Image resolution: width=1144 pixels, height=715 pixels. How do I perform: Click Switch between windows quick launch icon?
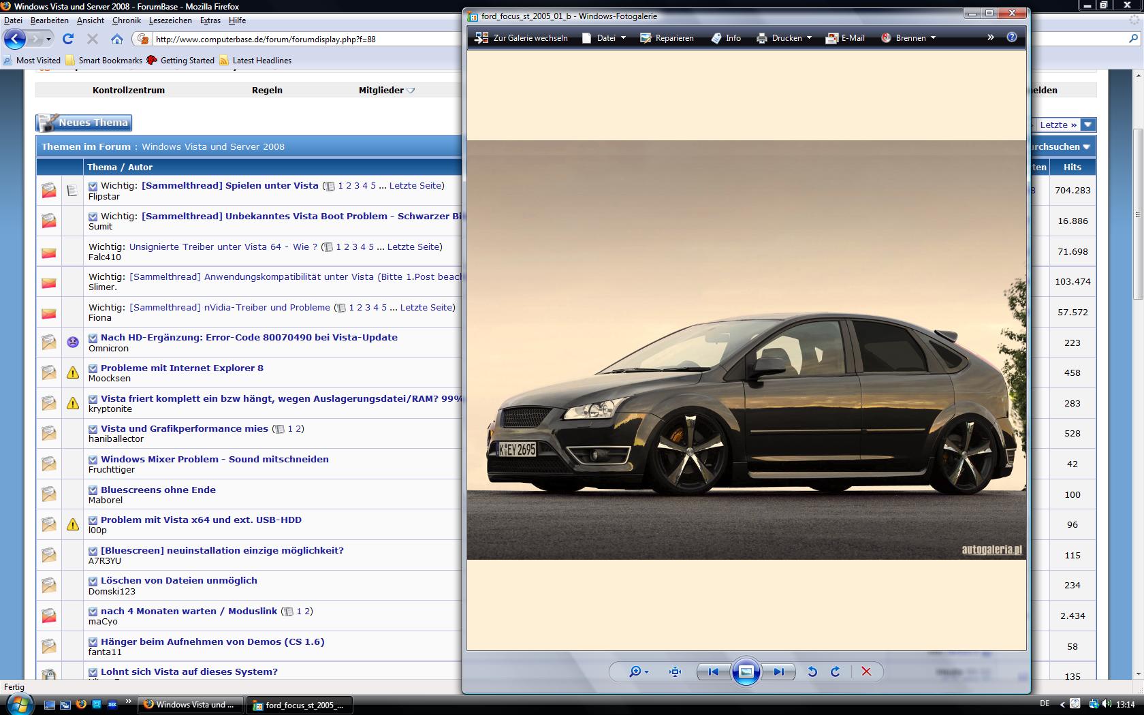[65, 705]
